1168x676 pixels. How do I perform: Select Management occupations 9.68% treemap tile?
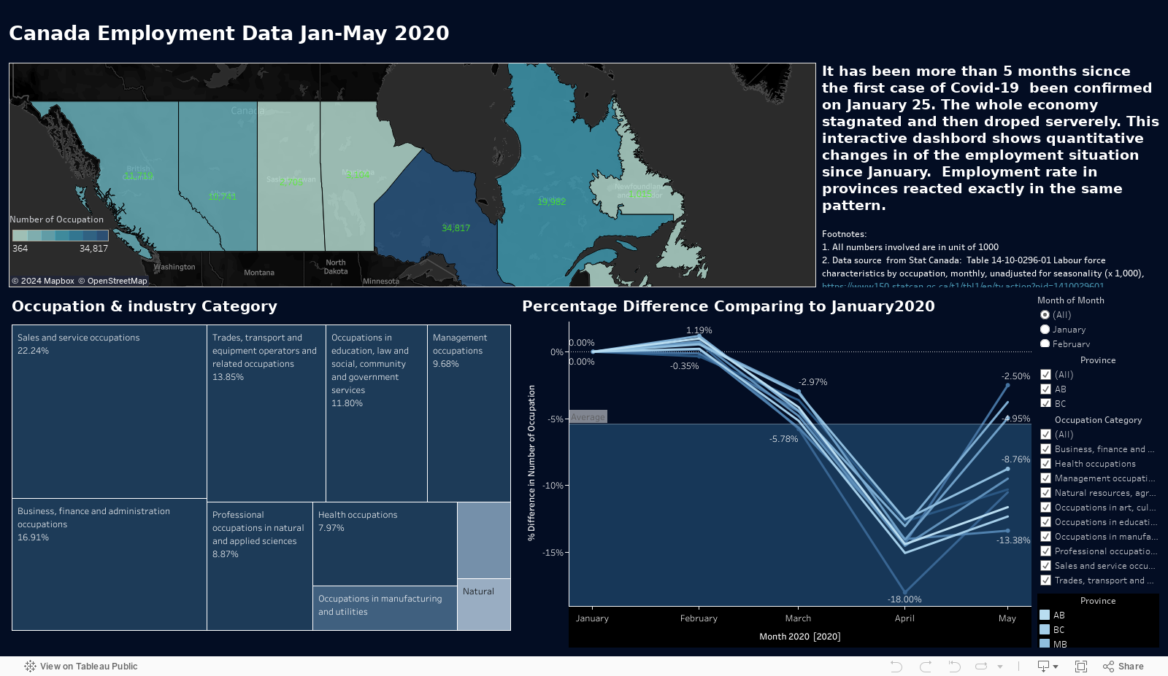click(x=469, y=413)
